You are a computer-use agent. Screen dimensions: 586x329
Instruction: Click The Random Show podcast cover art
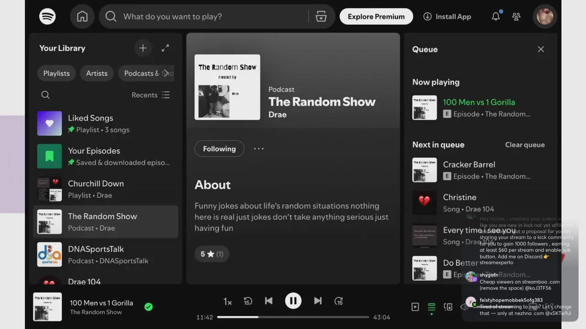click(x=227, y=87)
